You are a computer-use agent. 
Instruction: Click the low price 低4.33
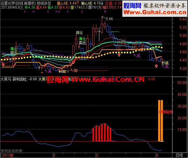pos(53,7)
